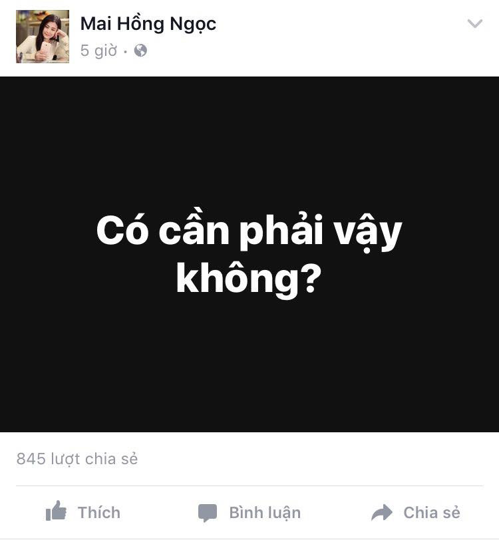Tap the speech bubble comment icon

208,513
